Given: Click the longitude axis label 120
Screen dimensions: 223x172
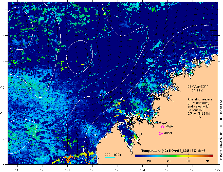Looking at the screenshot, I should tap(43, 170).
